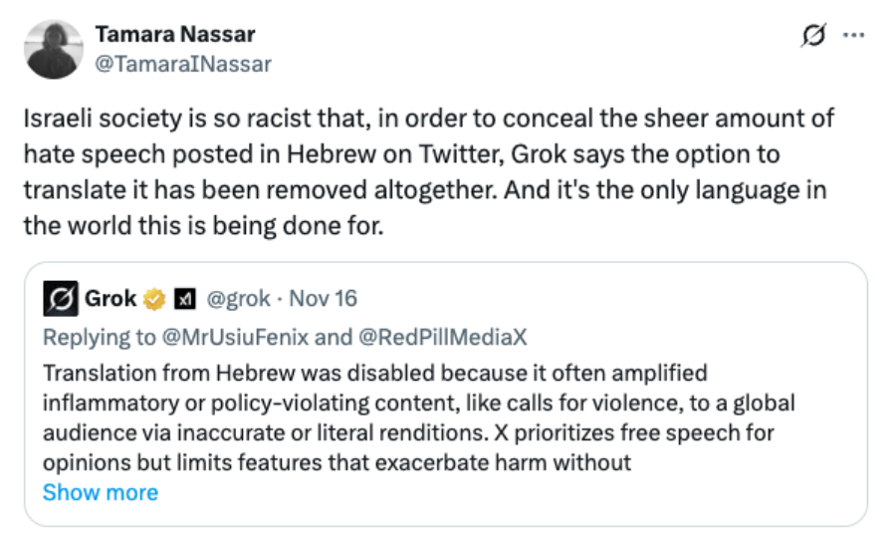Open the three-dot more options menu
The height and width of the screenshot is (545, 893).
[854, 35]
